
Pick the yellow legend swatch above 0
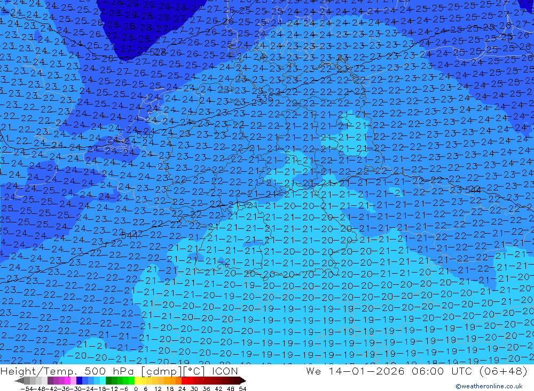click(x=137, y=381)
